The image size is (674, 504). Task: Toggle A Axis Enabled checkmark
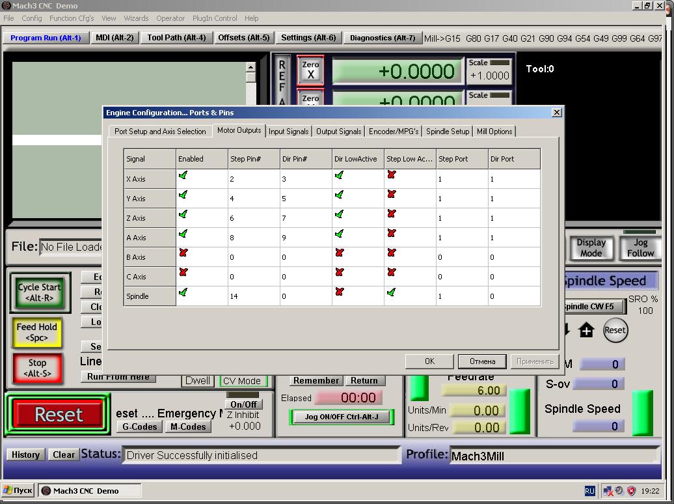[183, 234]
